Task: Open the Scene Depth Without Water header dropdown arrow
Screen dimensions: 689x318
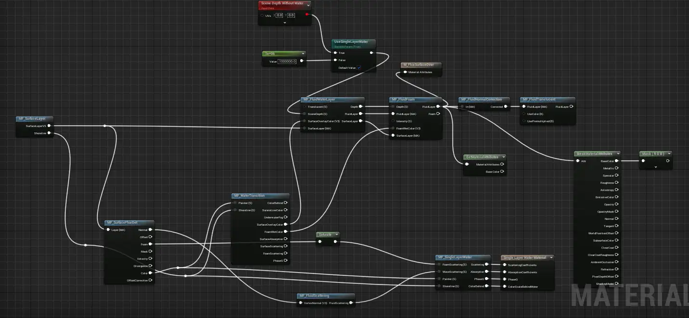Action: (308, 5)
